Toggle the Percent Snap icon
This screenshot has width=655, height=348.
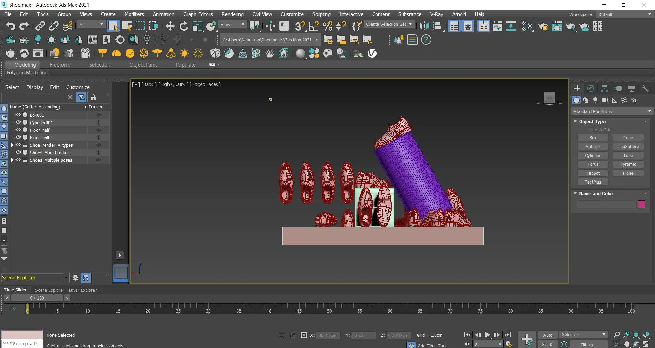tap(327, 26)
